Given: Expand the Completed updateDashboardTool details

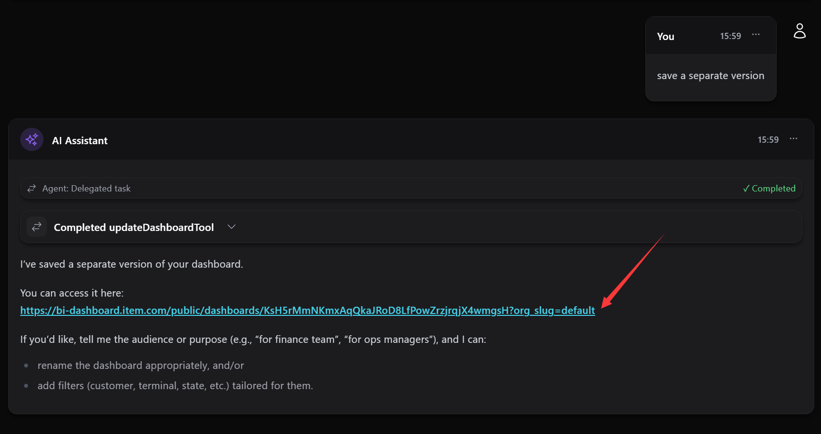Looking at the screenshot, I should 232,226.
